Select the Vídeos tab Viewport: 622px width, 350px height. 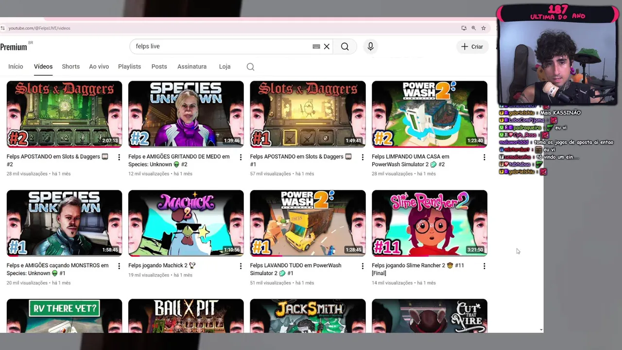tap(43, 67)
